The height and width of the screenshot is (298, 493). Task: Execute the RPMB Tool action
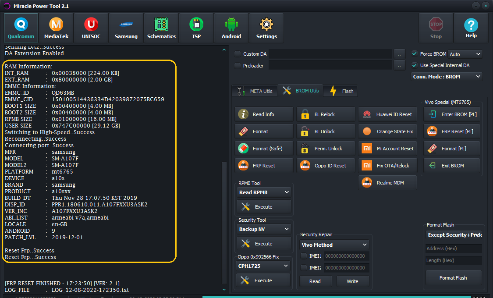(x=264, y=207)
